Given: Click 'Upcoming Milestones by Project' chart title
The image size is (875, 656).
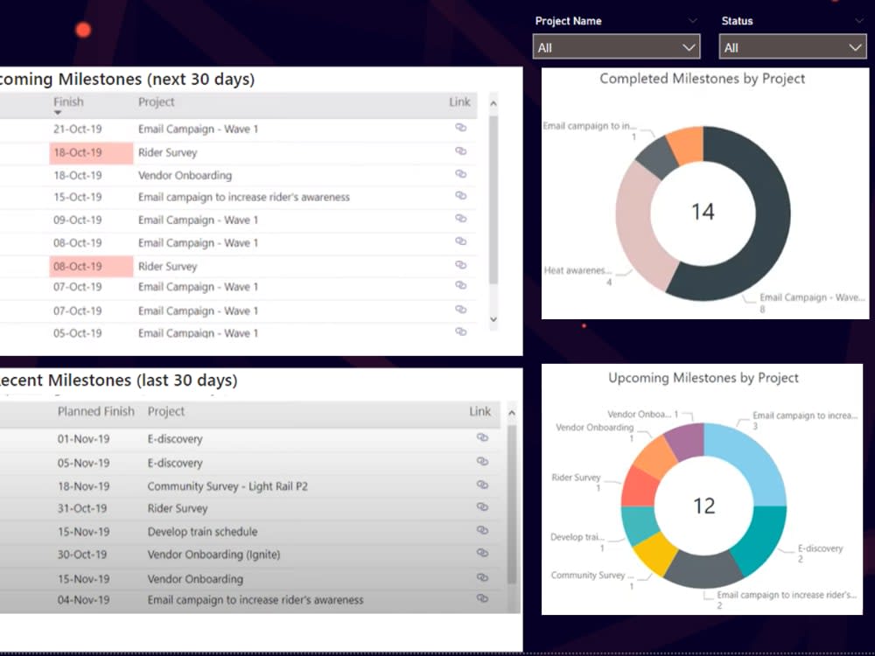Looking at the screenshot, I should 703,378.
